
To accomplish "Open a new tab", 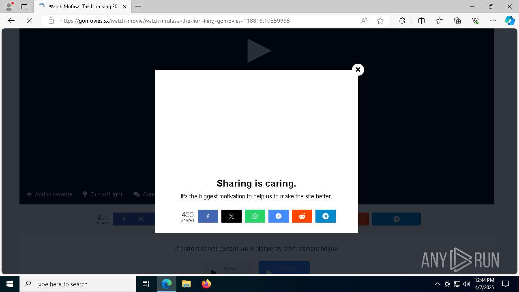I will click(x=138, y=6).
